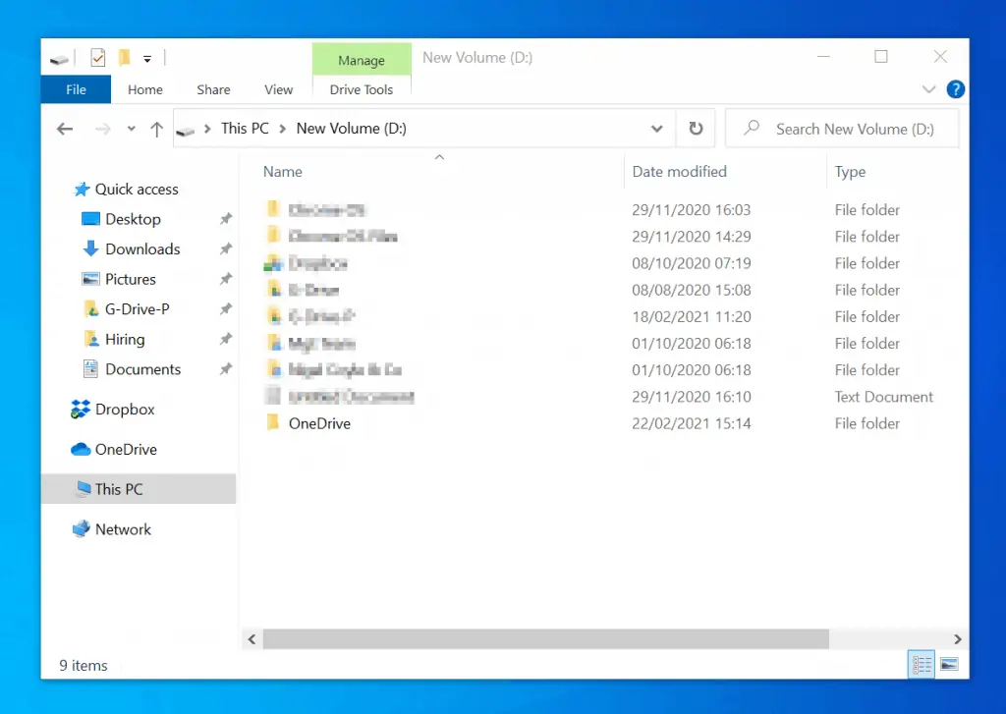Click the scroll left arrow
This screenshot has height=714, width=1006.
click(251, 639)
